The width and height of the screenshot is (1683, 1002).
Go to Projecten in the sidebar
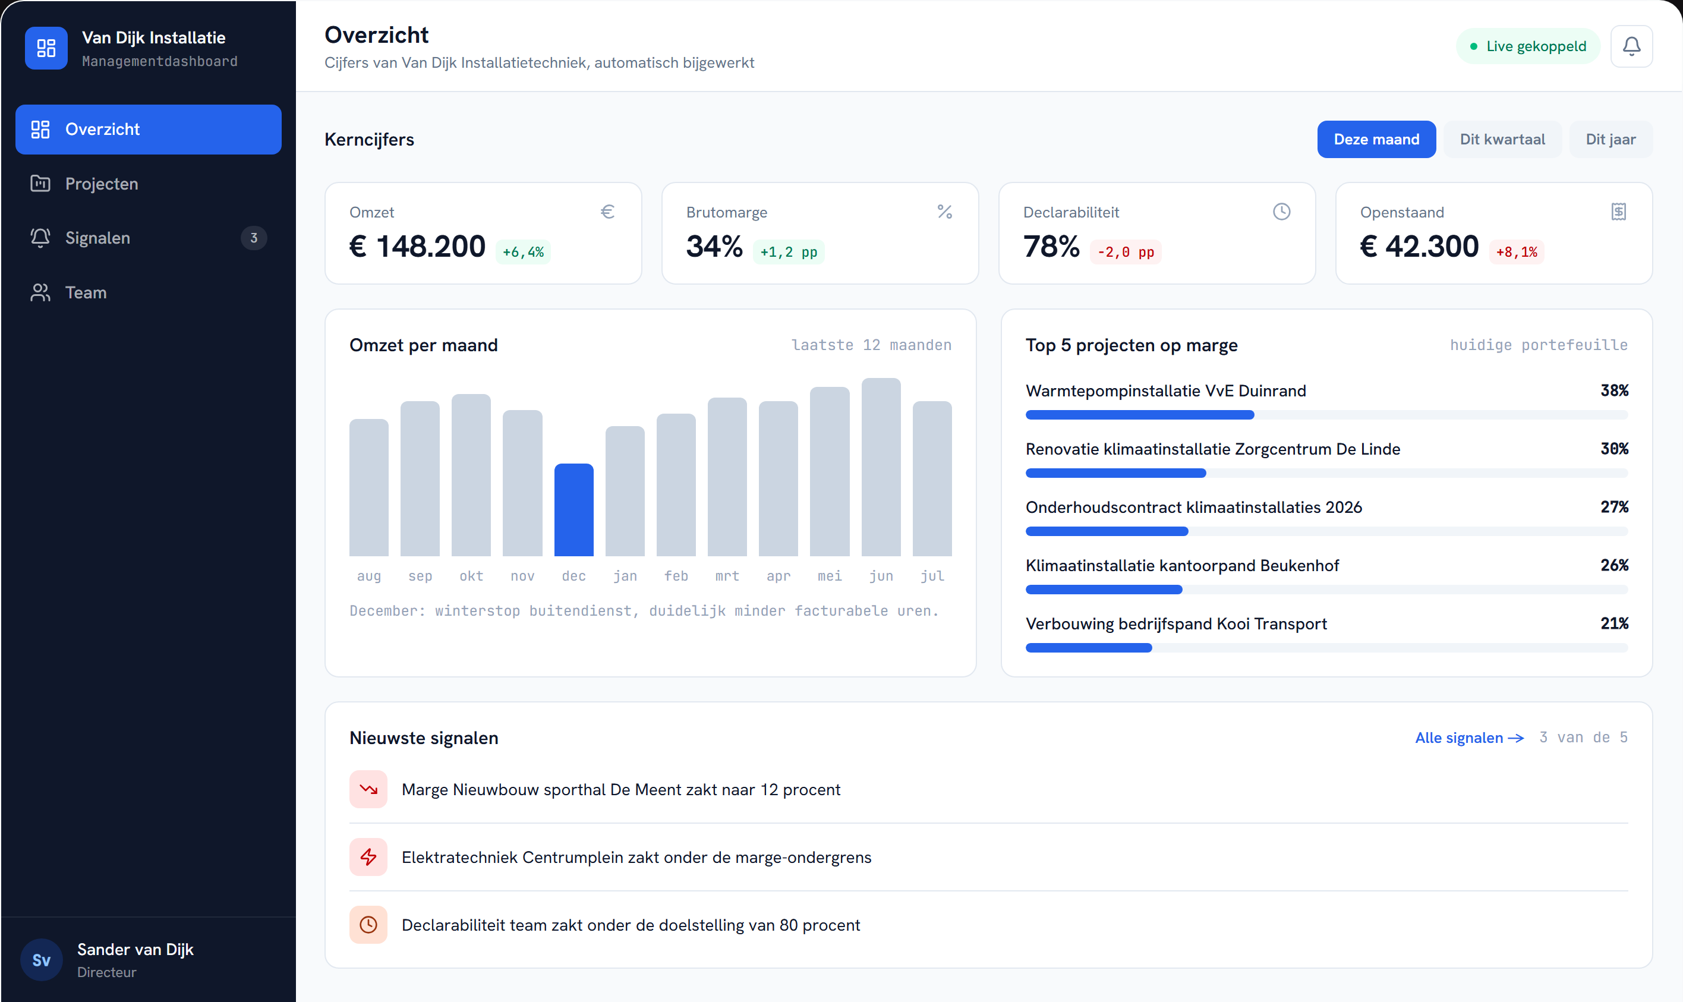(149, 184)
